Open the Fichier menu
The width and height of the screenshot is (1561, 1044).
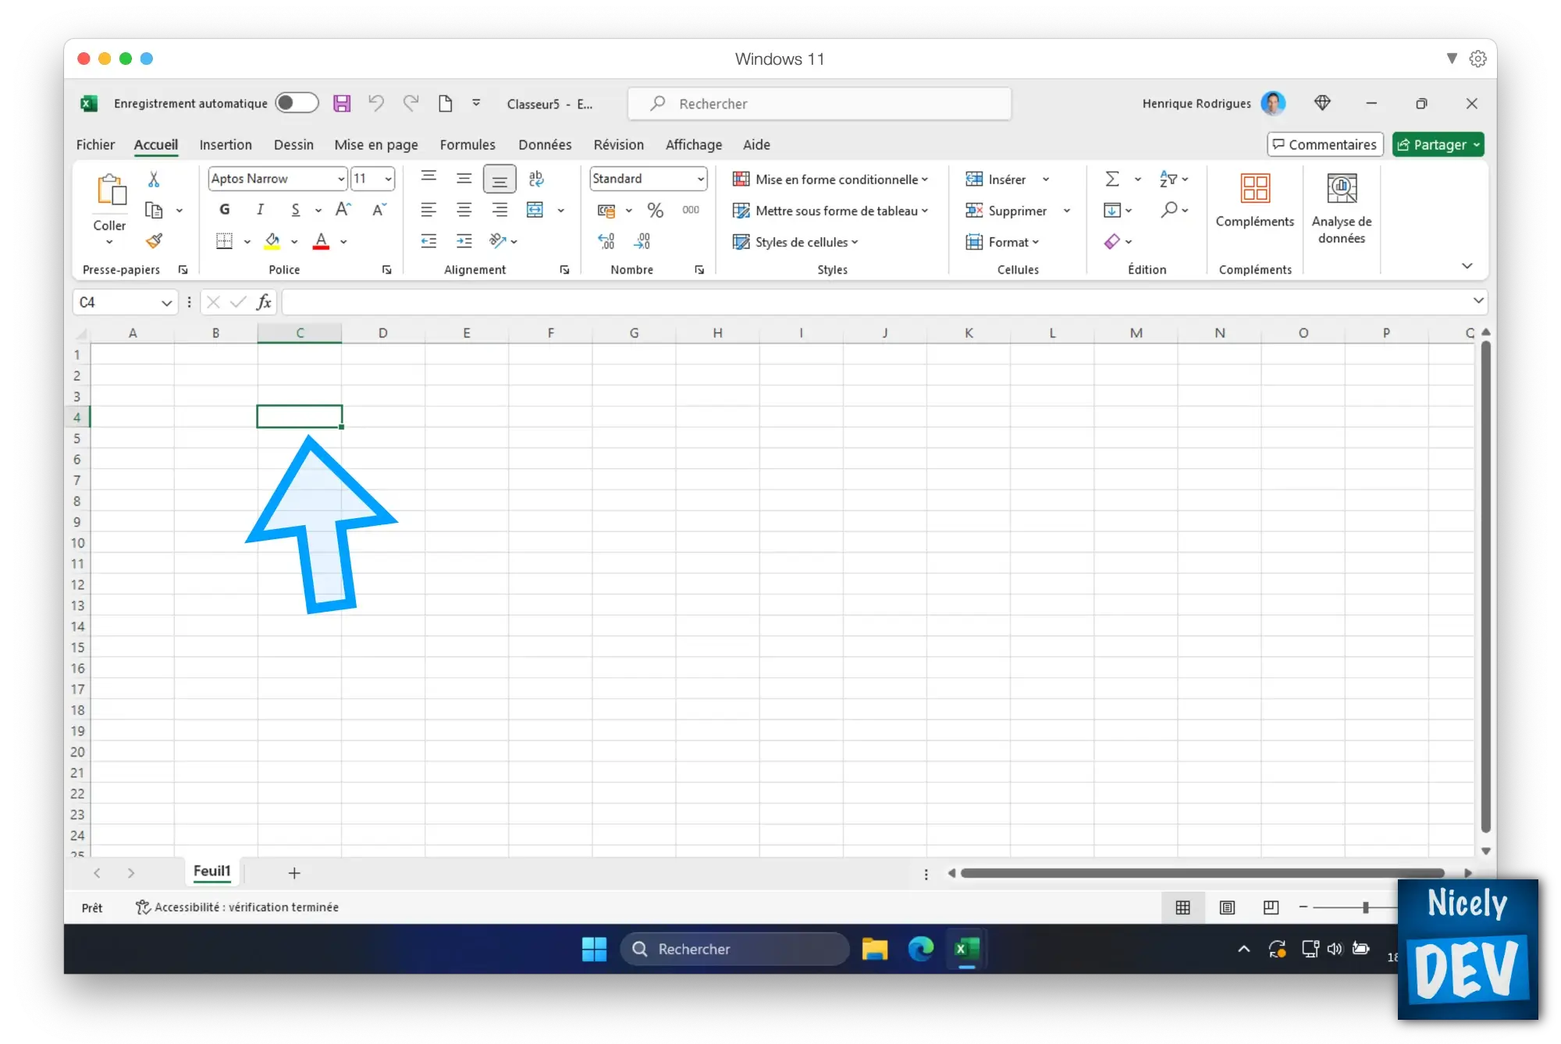(95, 144)
